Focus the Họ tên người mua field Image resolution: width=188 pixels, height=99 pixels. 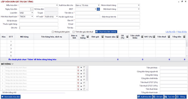click(88, 17)
